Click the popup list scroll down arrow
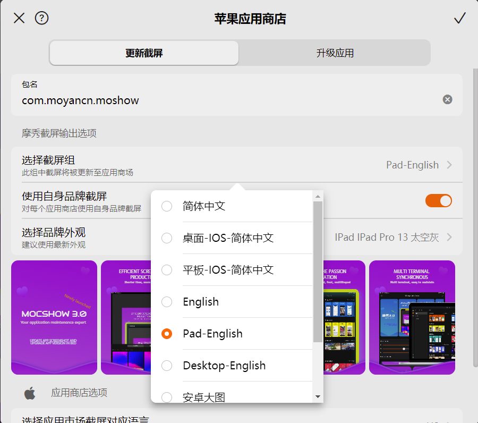478x423 pixels. 318,396
